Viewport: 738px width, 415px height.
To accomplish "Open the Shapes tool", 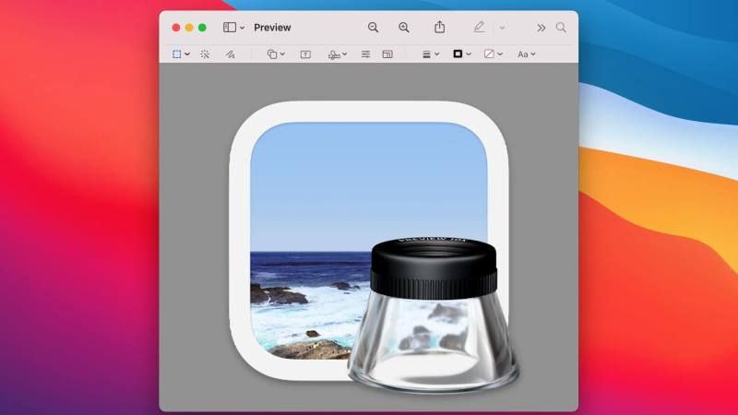I will point(271,54).
